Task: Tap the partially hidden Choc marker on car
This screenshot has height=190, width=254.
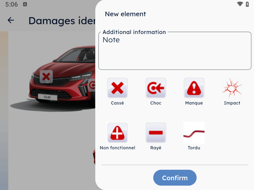Action: coord(92,85)
